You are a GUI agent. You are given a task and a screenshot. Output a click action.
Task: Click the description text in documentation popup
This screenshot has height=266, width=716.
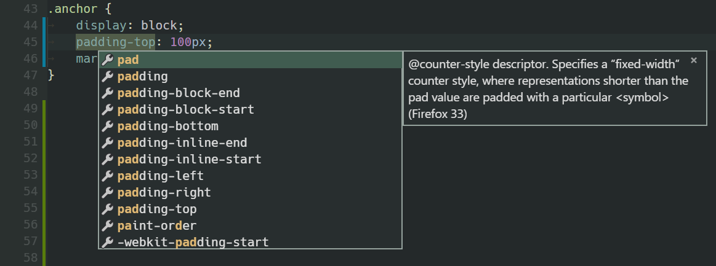pos(548,89)
